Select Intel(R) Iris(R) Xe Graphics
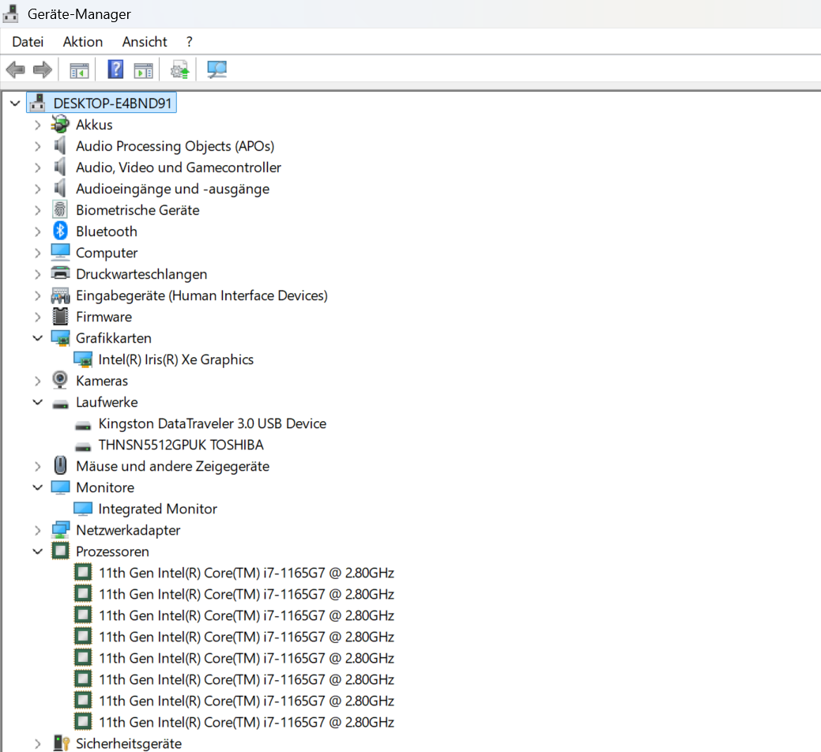The image size is (821, 752). pos(176,359)
